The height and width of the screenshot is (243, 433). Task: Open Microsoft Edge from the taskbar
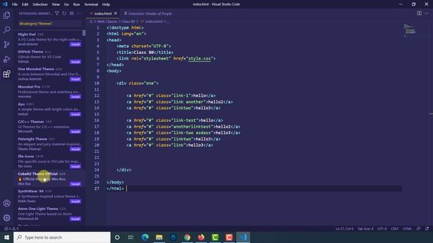[145, 237]
